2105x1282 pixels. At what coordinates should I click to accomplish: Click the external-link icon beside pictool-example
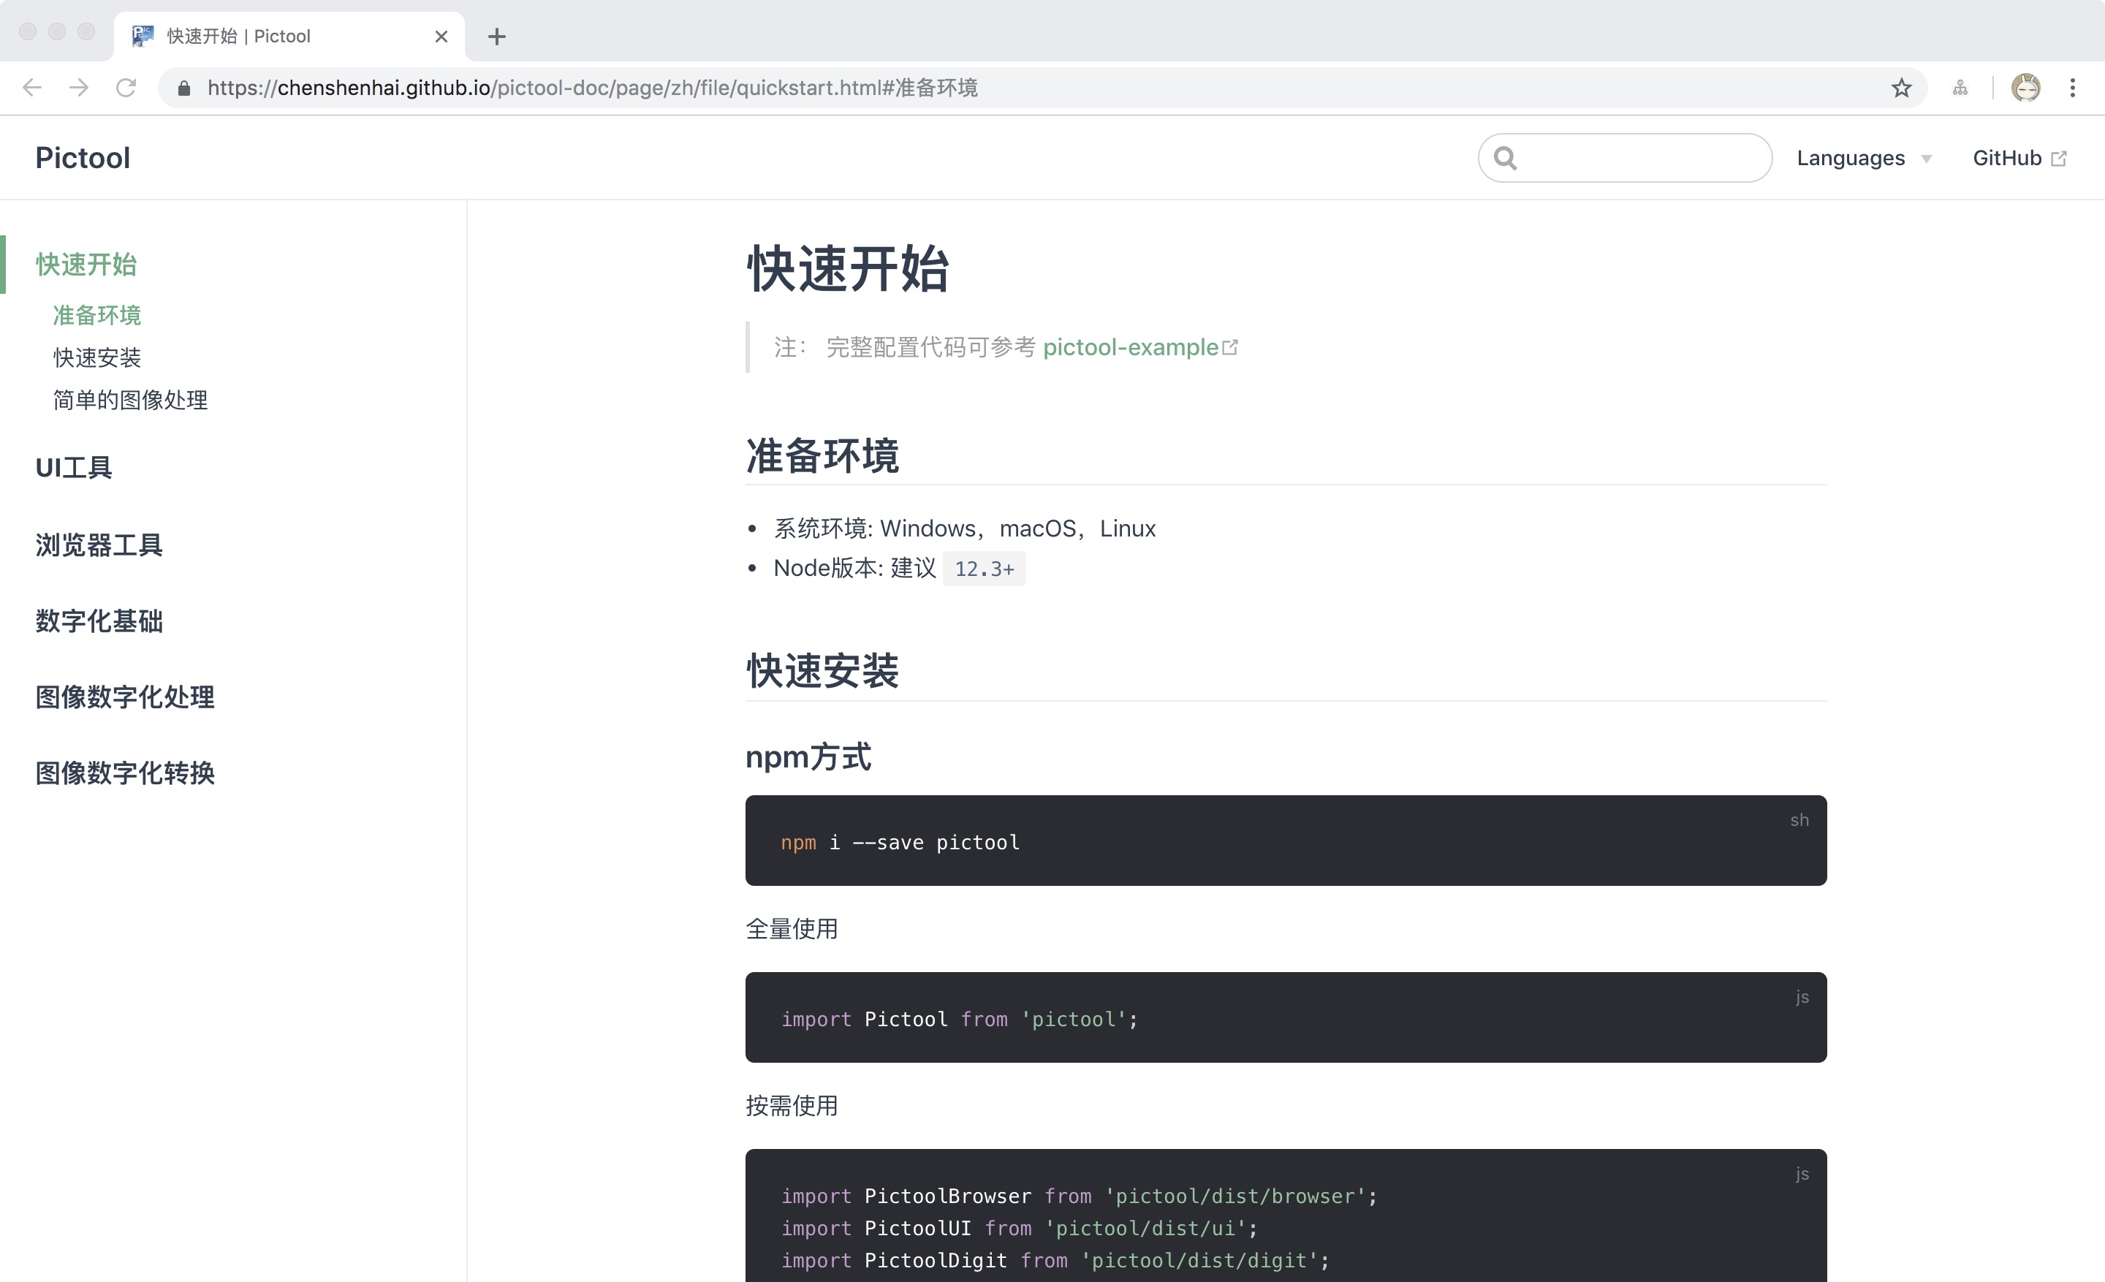(1230, 348)
